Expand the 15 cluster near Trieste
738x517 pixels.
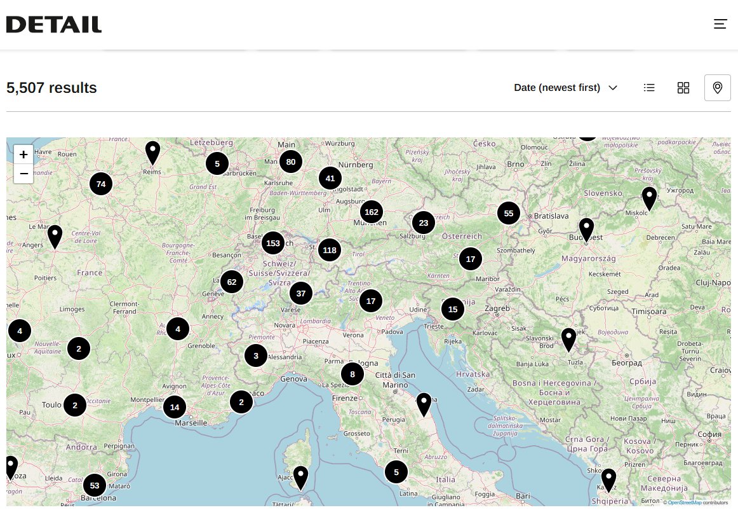(453, 309)
